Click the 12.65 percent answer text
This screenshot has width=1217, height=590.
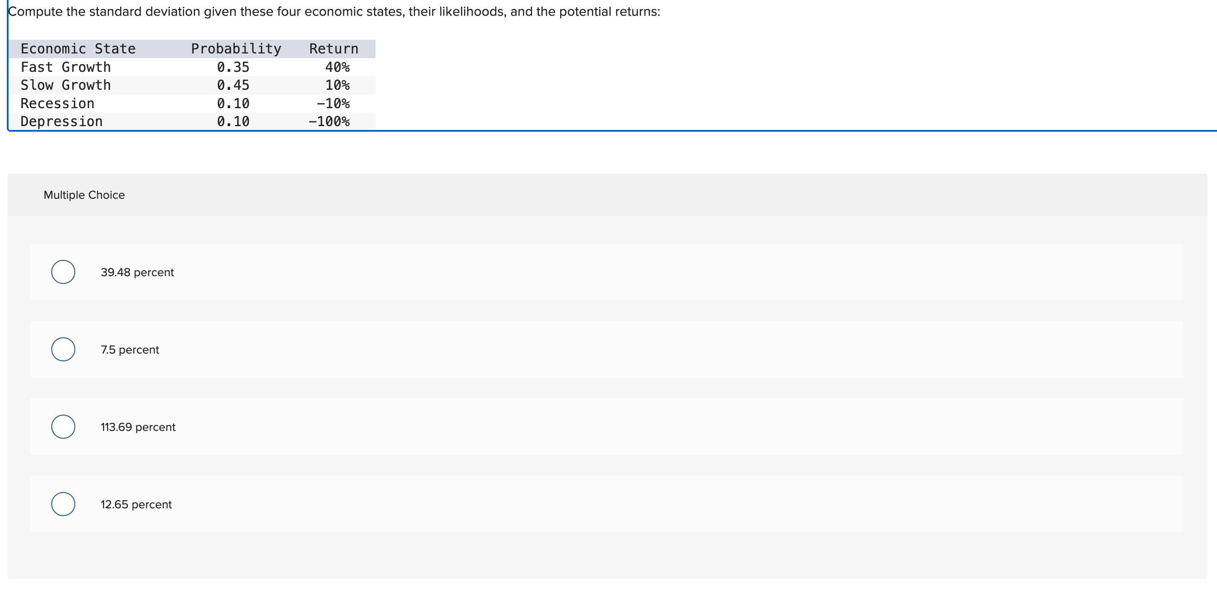[x=136, y=505]
